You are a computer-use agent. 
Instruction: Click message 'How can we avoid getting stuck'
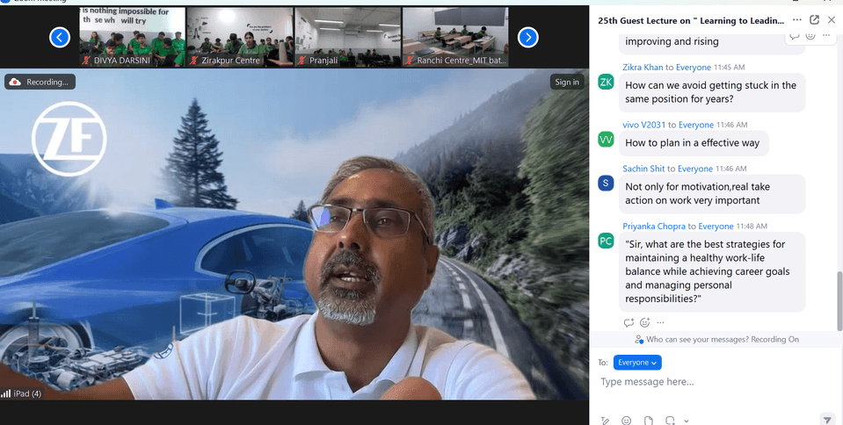tap(712, 92)
